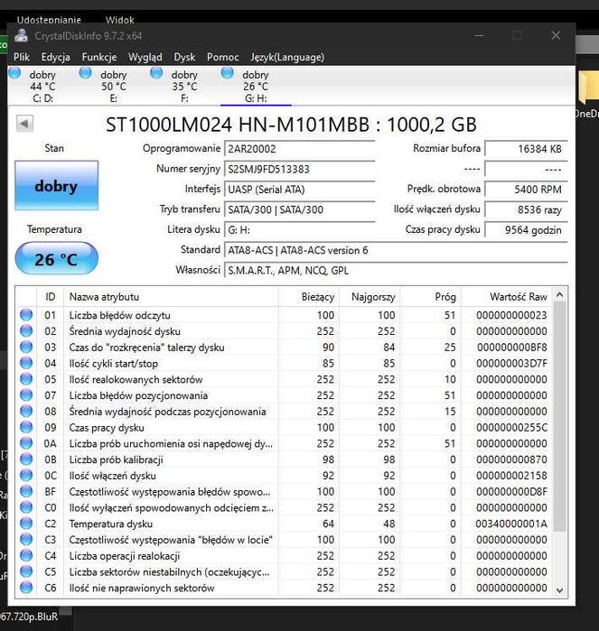Click status orb of attribute 0B prób kalibracji

[x=26, y=459]
